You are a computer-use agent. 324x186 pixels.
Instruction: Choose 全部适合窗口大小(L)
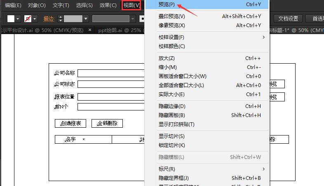(207, 85)
